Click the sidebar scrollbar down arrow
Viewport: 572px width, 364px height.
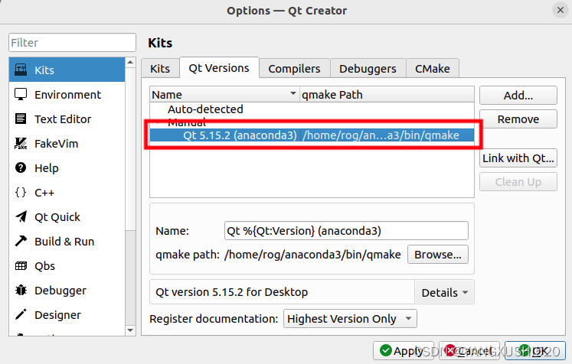pyautogui.click(x=130, y=330)
